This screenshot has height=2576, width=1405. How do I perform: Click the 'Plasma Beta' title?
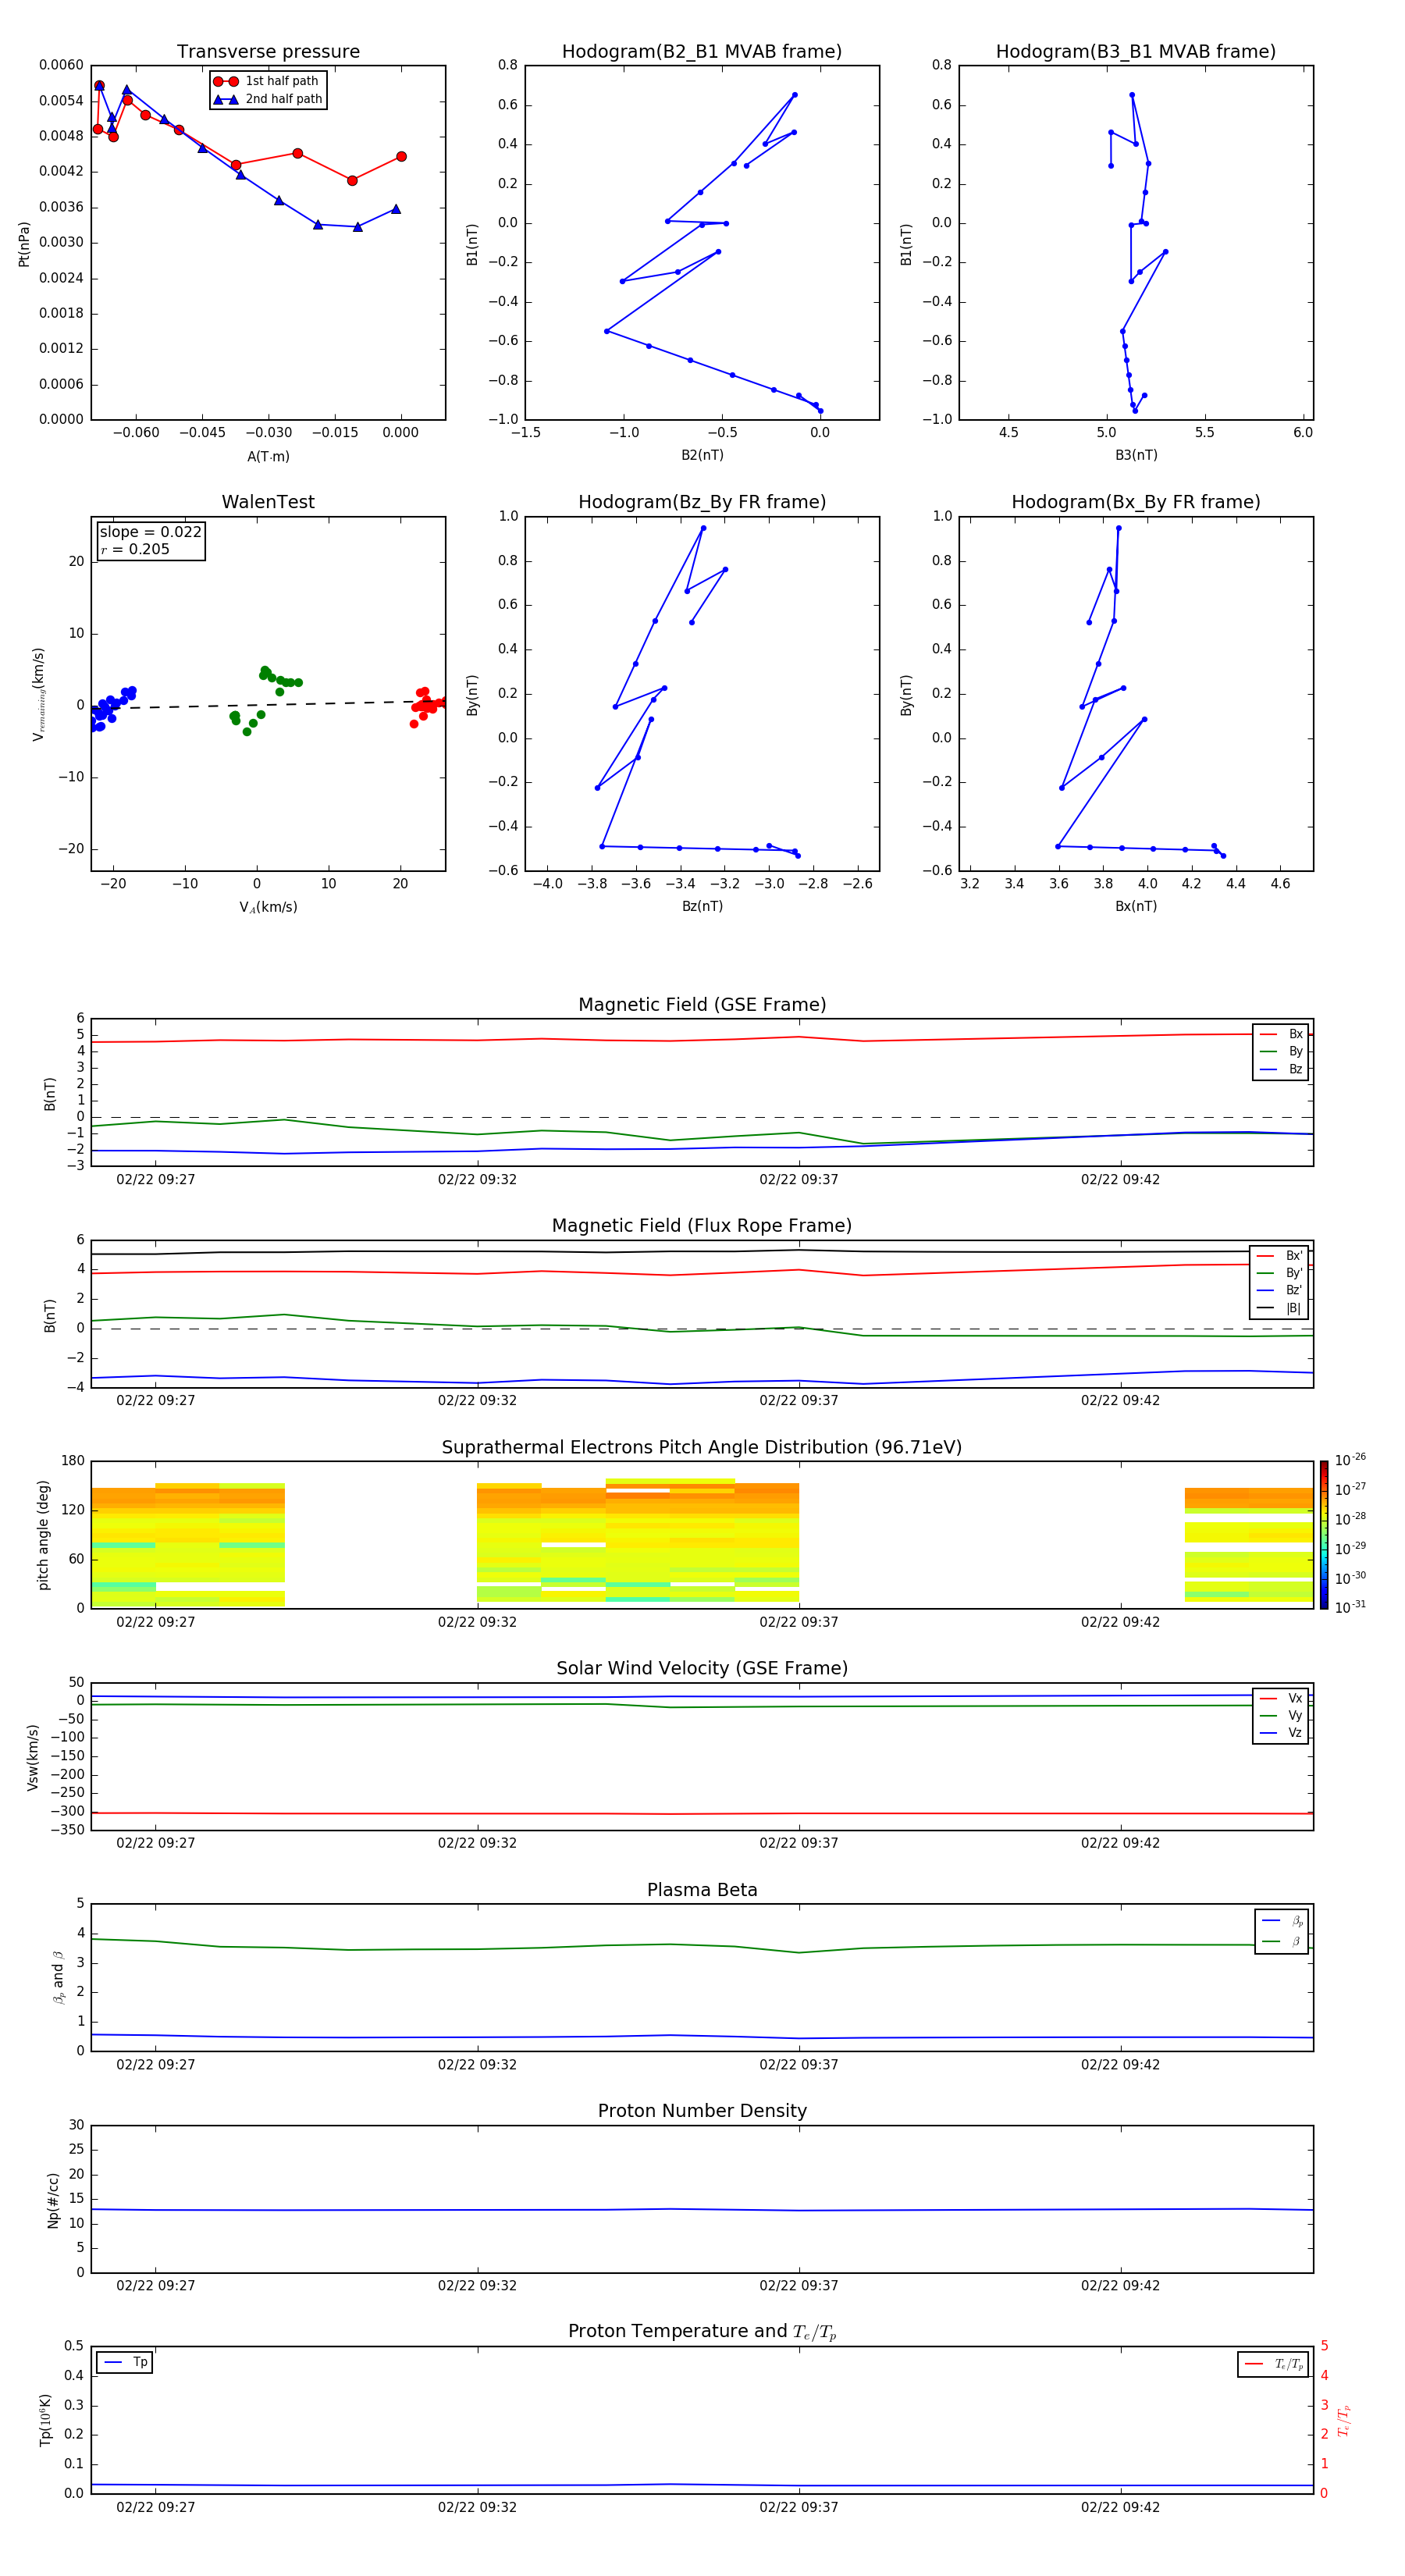[x=702, y=1891]
